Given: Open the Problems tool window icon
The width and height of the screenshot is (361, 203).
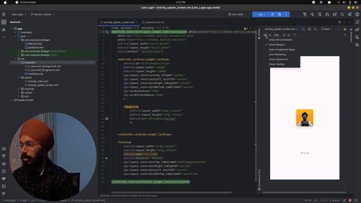Looking at the screenshot, I should click(x=4, y=171).
